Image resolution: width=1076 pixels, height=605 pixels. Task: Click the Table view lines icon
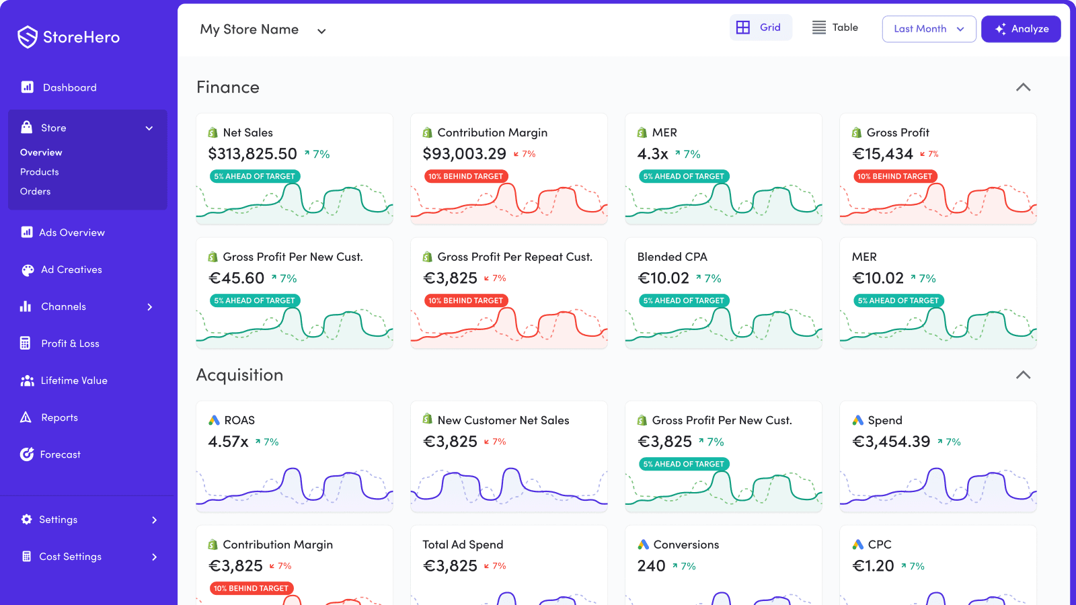click(x=819, y=28)
